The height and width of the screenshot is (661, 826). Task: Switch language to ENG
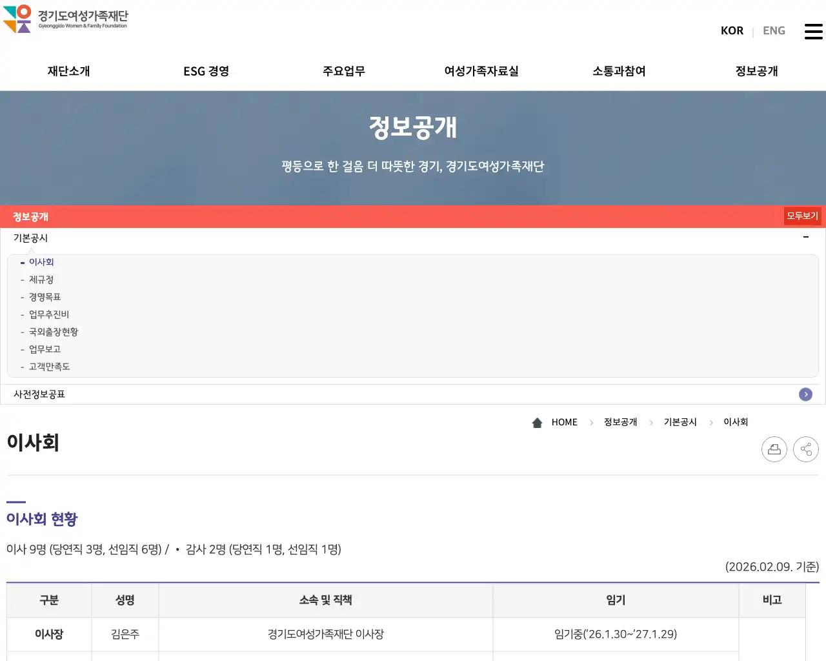click(774, 31)
